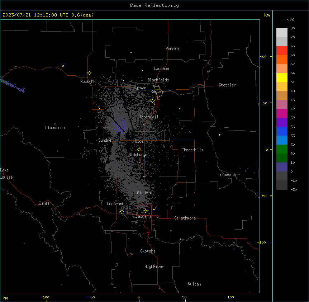Click the green 30 dBZ color swatch

[x=282, y=149]
